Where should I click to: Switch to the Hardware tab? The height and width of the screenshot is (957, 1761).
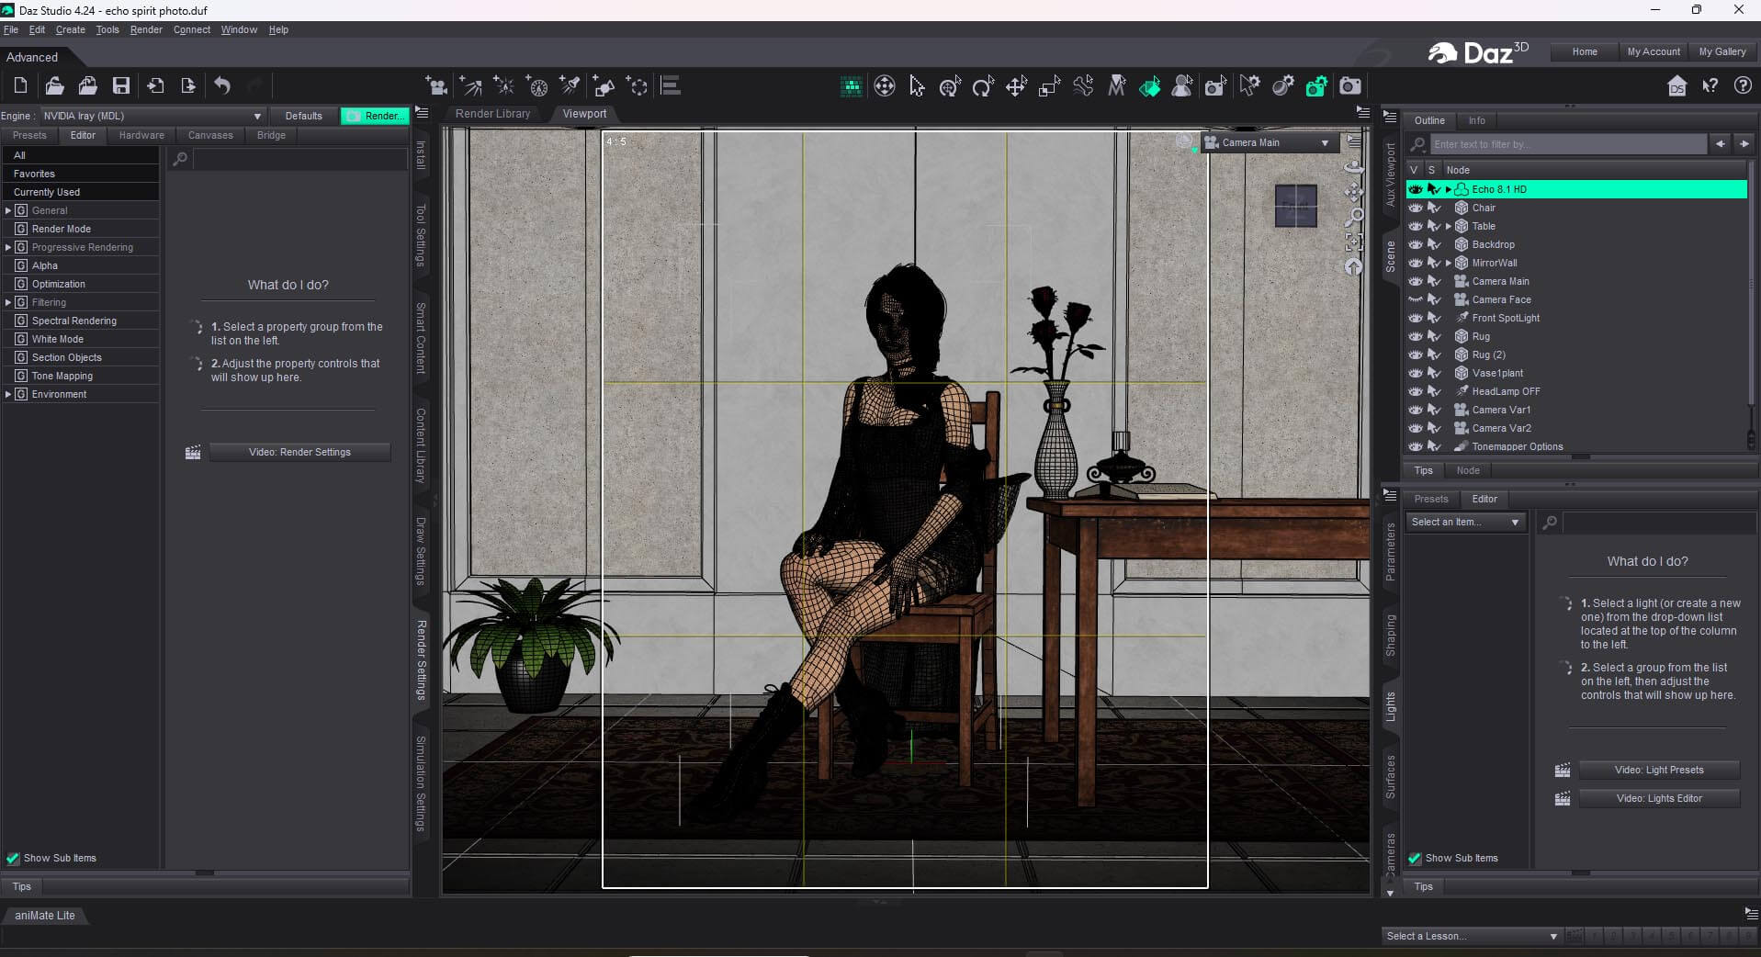[x=141, y=135]
